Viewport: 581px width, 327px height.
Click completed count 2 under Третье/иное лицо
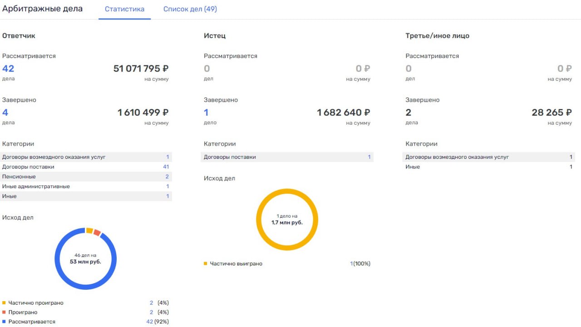tap(408, 112)
